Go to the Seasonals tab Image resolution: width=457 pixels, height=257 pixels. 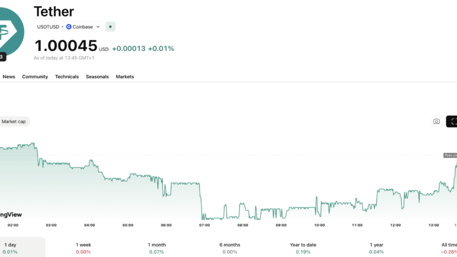point(97,77)
